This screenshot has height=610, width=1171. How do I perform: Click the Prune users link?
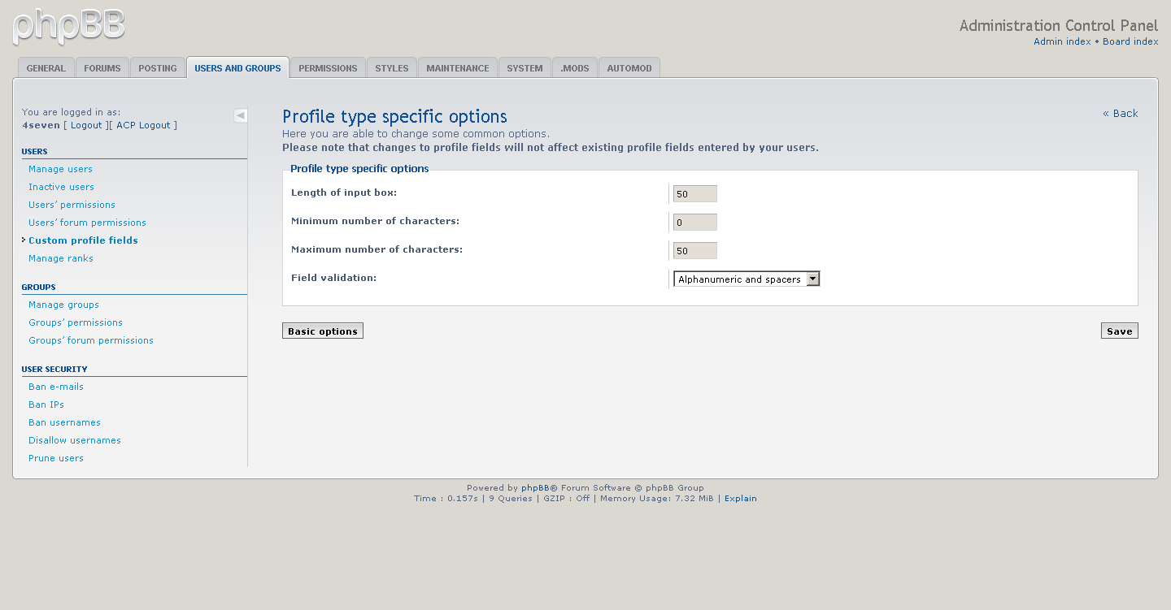56,458
